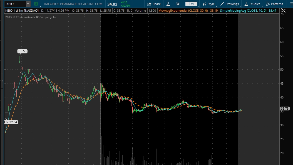Open the Drawings menu
The height and width of the screenshot is (165, 293).
(x=230, y=4)
